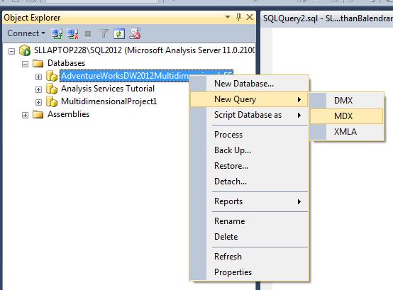393x290 pixels.
Task: Click the New Query submenu arrow
Action: [x=299, y=100]
